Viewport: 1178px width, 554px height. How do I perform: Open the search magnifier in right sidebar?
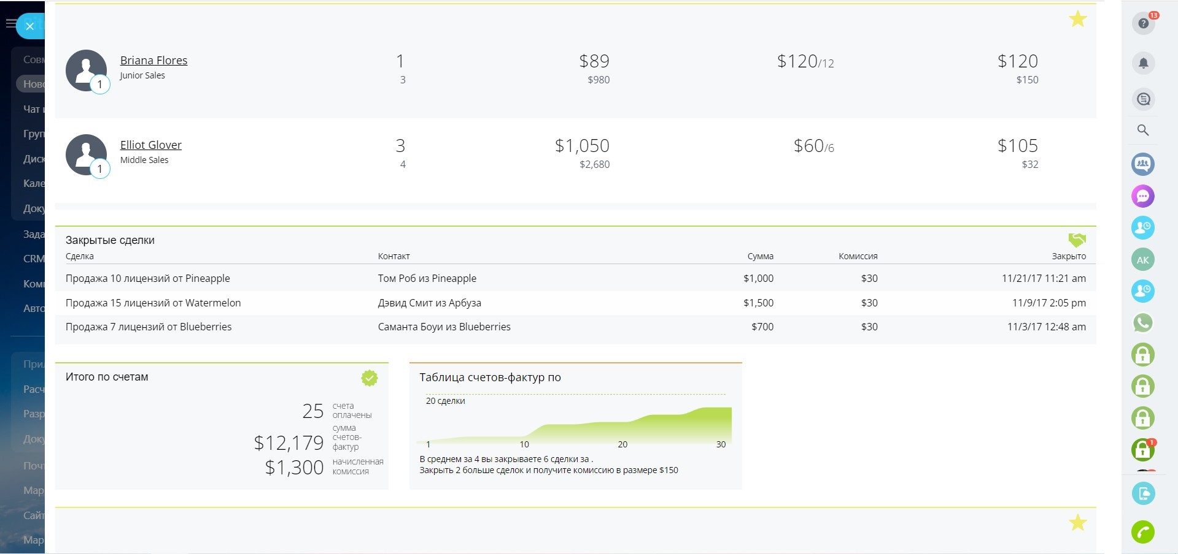tap(1143, 130)
